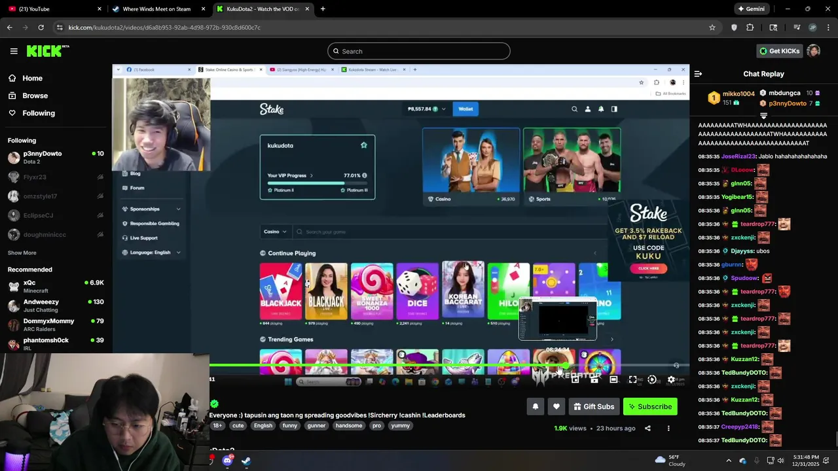Select the funny tag
The width and height of the screenshot is (838, 471).
[x=290, y=426]
